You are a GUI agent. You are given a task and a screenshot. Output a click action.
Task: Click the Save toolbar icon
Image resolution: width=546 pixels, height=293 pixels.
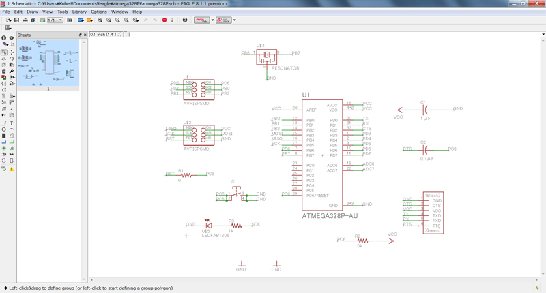[16, 20]
